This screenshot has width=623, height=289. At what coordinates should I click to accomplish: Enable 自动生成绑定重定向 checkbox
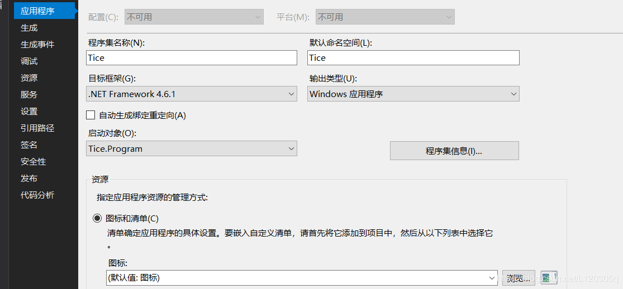click(91, 115)
